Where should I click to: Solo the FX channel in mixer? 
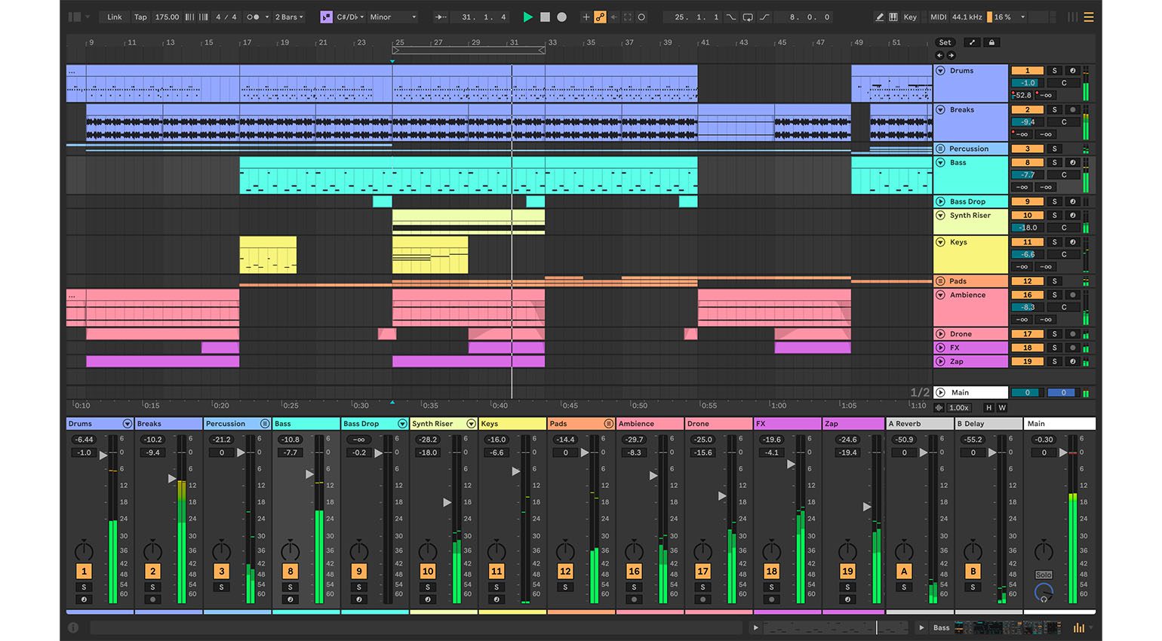(771, 587)
